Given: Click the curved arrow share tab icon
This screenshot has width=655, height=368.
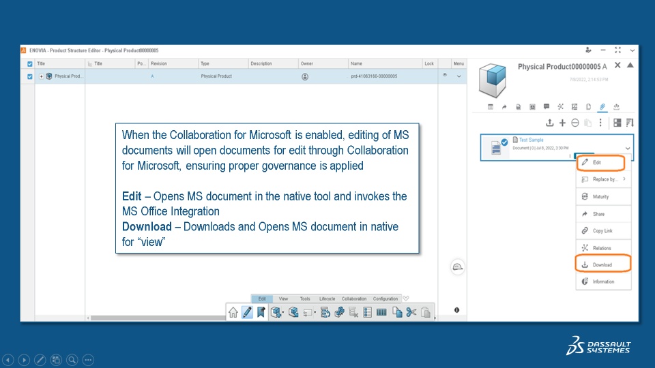Looking at the screenshot, I should point(504,107).
